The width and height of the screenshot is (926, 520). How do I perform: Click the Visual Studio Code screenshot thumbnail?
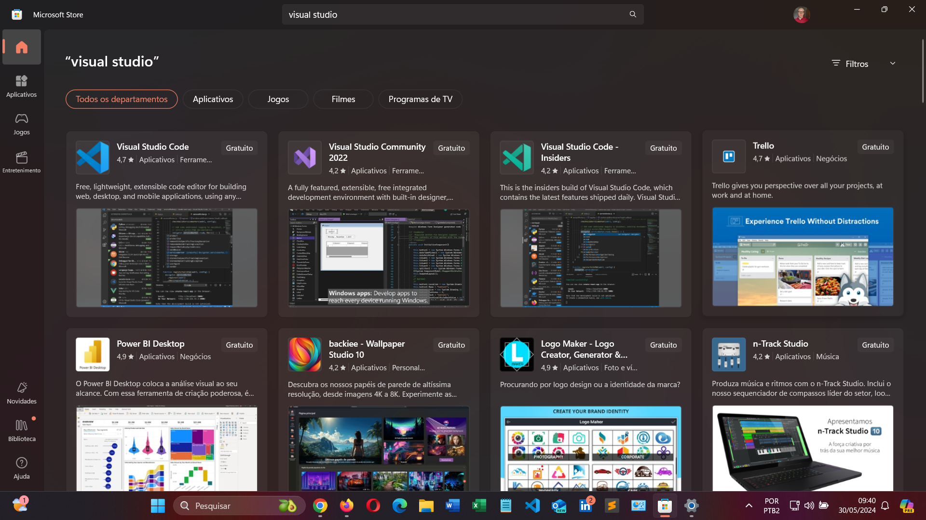pyautogui.click(x=166, y=258)
